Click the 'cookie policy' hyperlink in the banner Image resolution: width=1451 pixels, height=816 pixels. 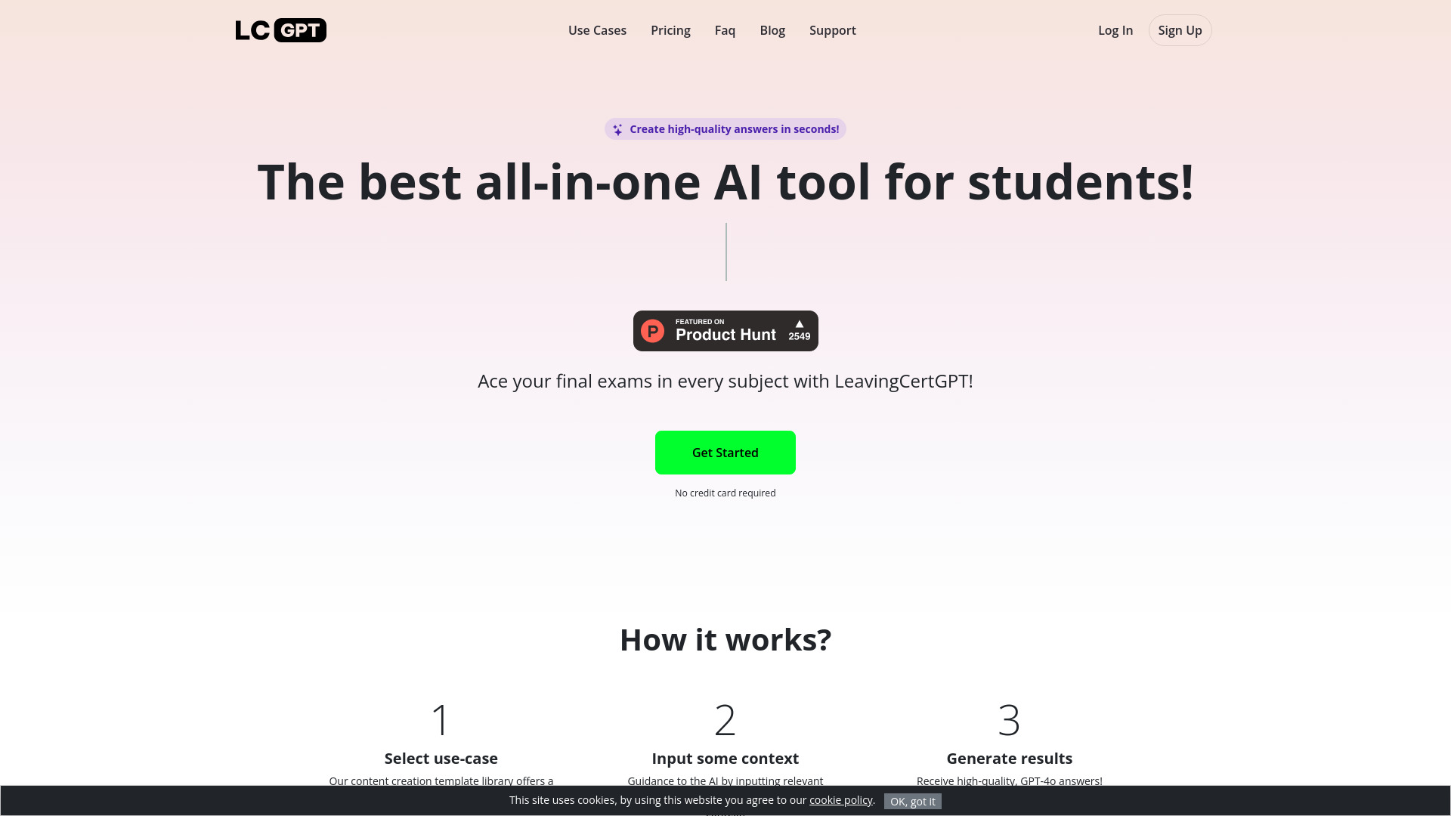pyautogui.click(x=840, y=800)
